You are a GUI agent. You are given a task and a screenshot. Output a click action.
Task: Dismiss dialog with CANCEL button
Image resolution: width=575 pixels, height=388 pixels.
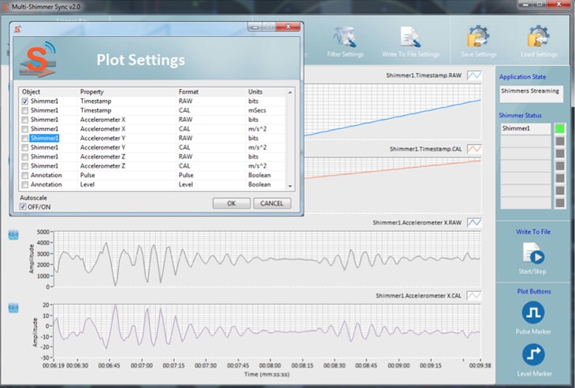[x=272, y=203]
